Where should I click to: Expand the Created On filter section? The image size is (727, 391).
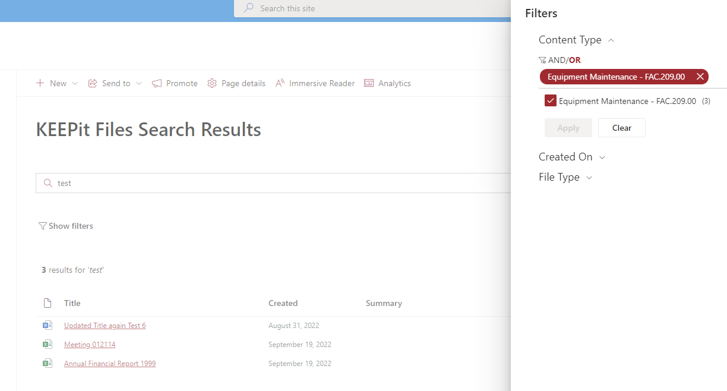tap(602, 157)
